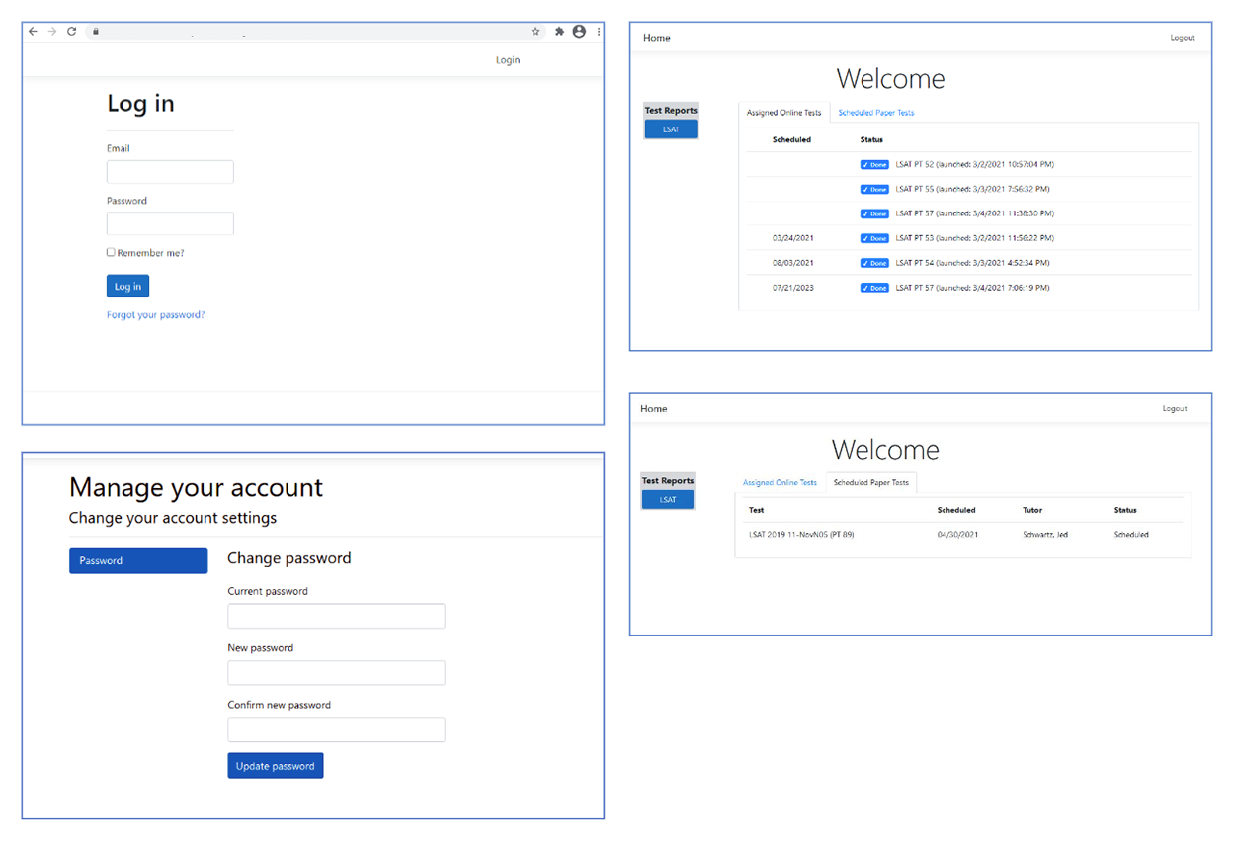Click the browser forward arrow
1233x848 pixels.
pyautogui.click(x=51, y=32)
